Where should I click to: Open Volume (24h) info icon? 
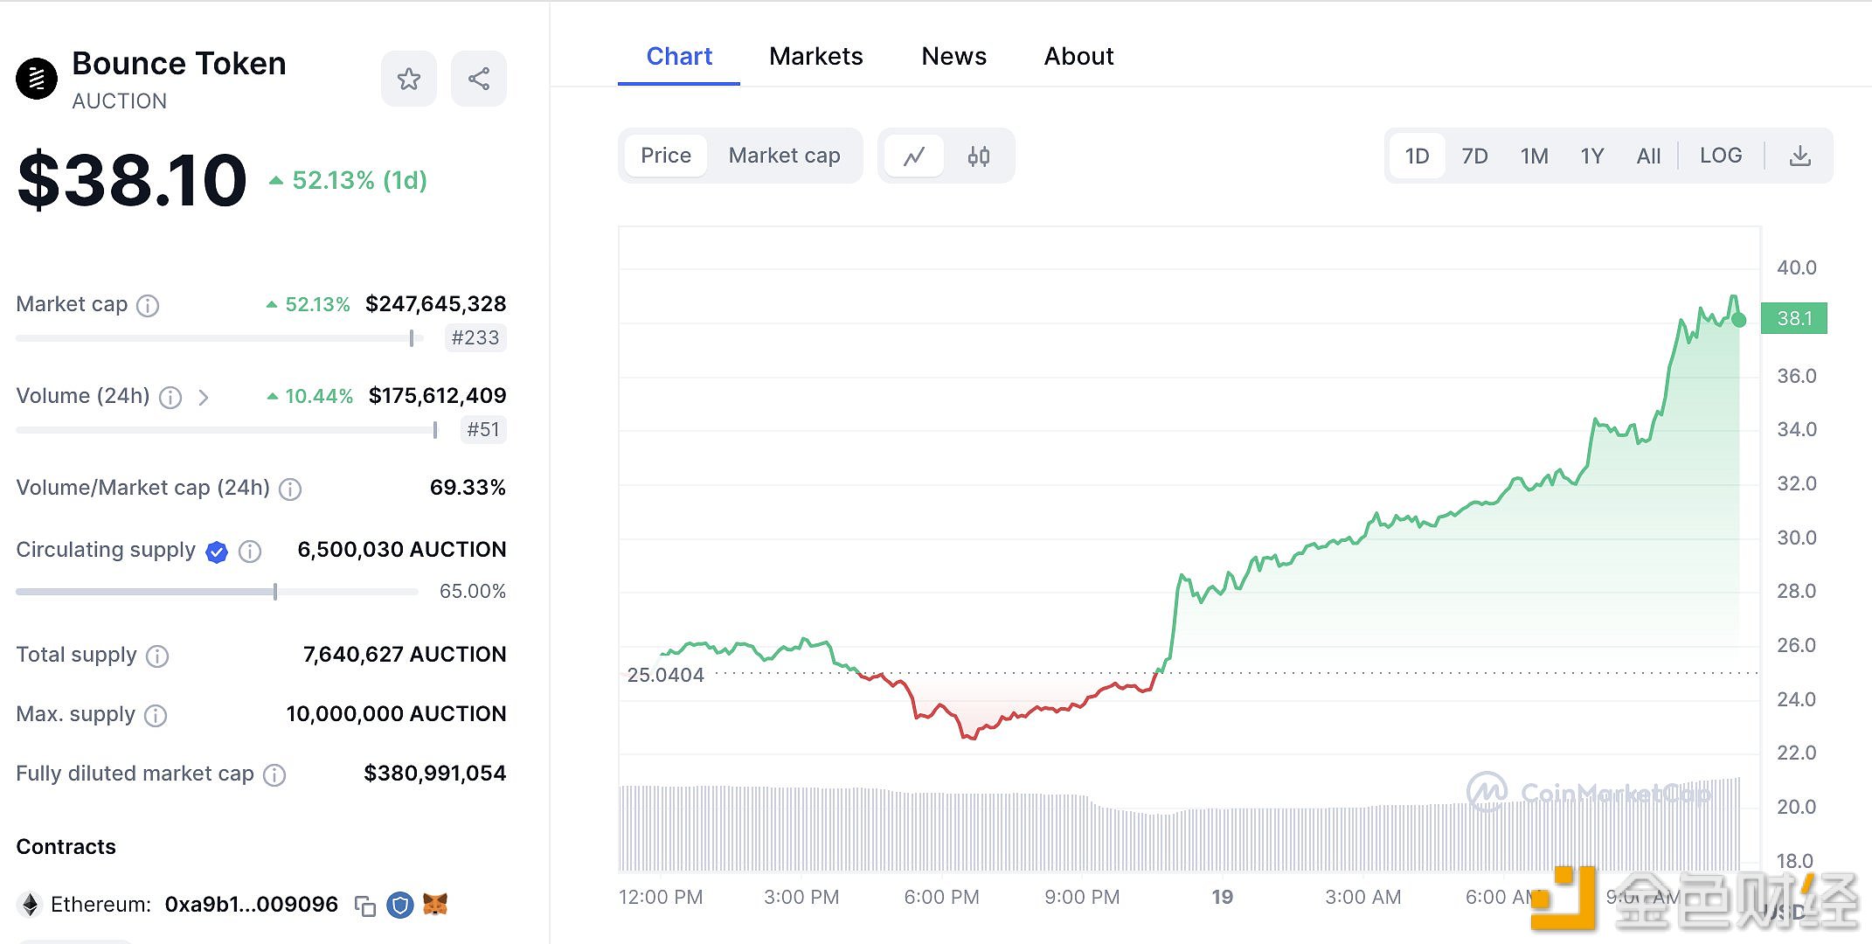(x=170, y=397)
